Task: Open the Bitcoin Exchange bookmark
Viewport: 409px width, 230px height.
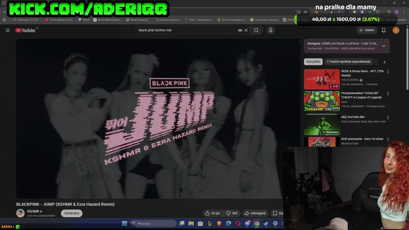Action: click(232, 20)
